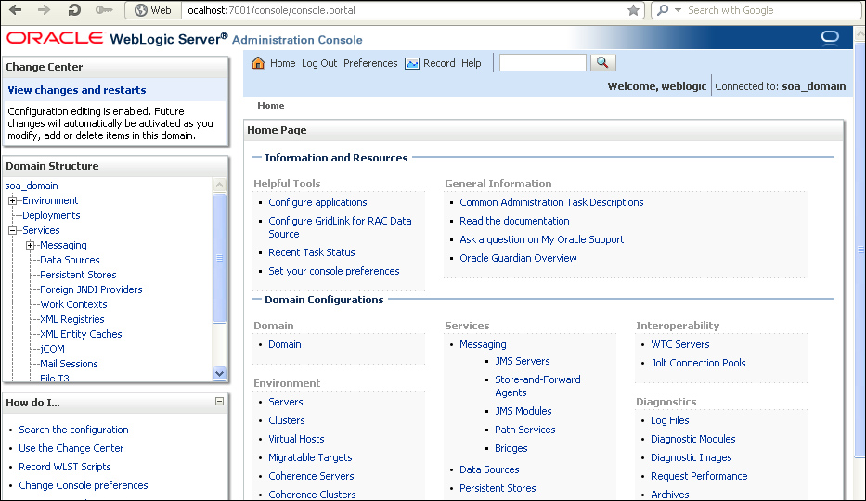Open Ask a question on My Oracle Support

pyautogui.click(x=541, y=239)
